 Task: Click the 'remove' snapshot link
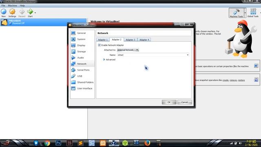click(x=233, y=80)
